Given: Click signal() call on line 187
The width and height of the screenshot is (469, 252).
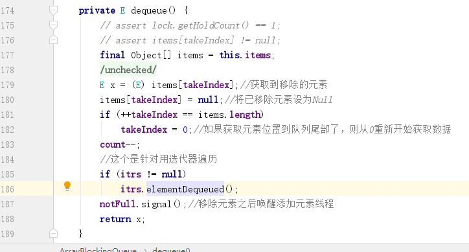Looking at the screenshot, I should (x=161, y=204).
